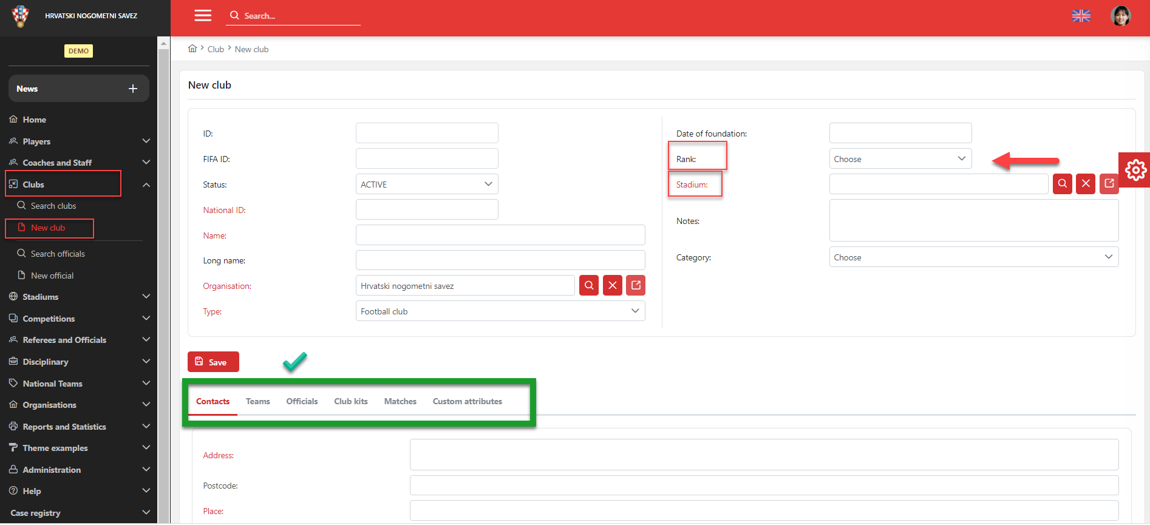The width and height of the screenshot is (1150, 525).
Task: Open the Type dropdown showing Football club
Action: (500, 311)
